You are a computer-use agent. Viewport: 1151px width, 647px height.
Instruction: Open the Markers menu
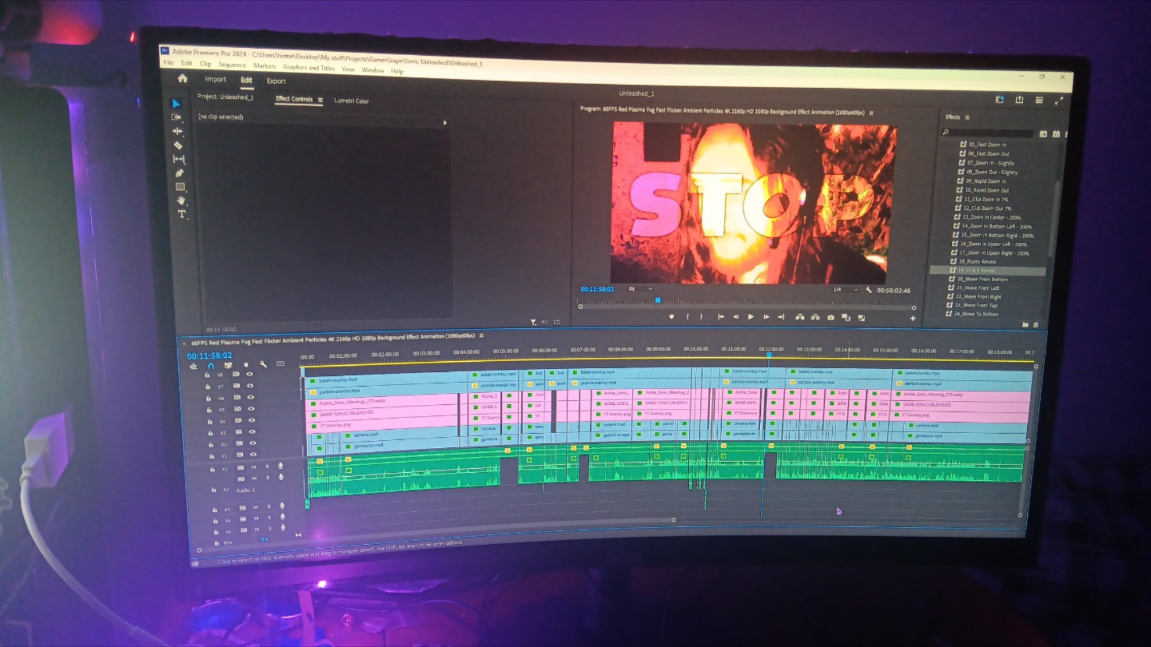click(264, 66)
